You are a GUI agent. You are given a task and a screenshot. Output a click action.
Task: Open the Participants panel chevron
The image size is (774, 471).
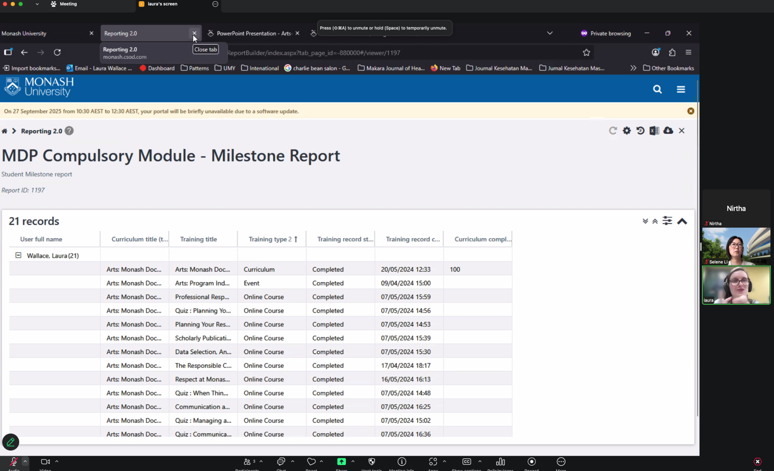coord(260,462)
